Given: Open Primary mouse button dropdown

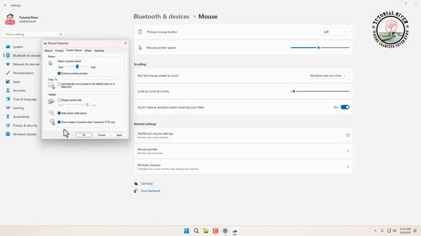Looking at the screenshot, I should point(335,32).
